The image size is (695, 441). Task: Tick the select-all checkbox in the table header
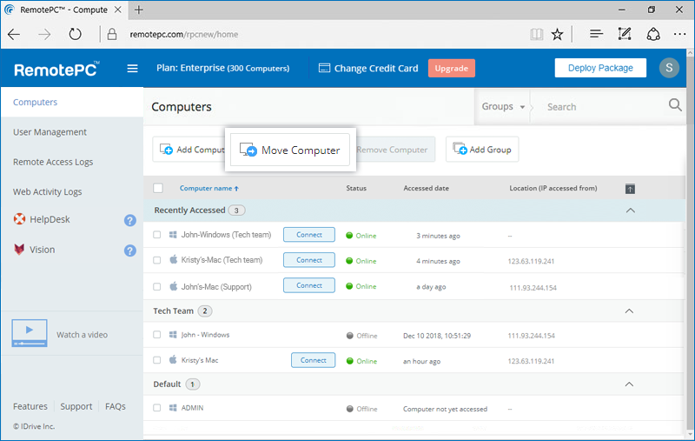pyautogui.click(x=158, y=188)
